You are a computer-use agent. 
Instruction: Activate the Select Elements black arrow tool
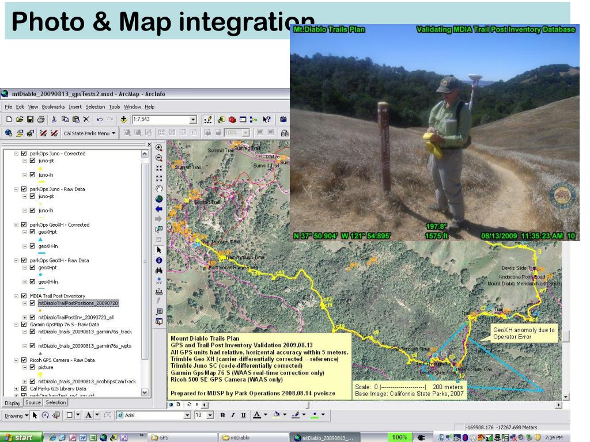[159, 250]
